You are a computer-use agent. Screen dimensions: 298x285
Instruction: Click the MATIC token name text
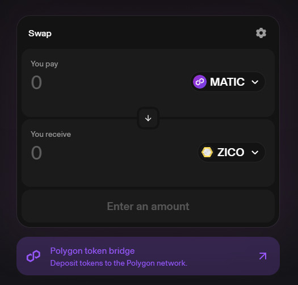227,82
